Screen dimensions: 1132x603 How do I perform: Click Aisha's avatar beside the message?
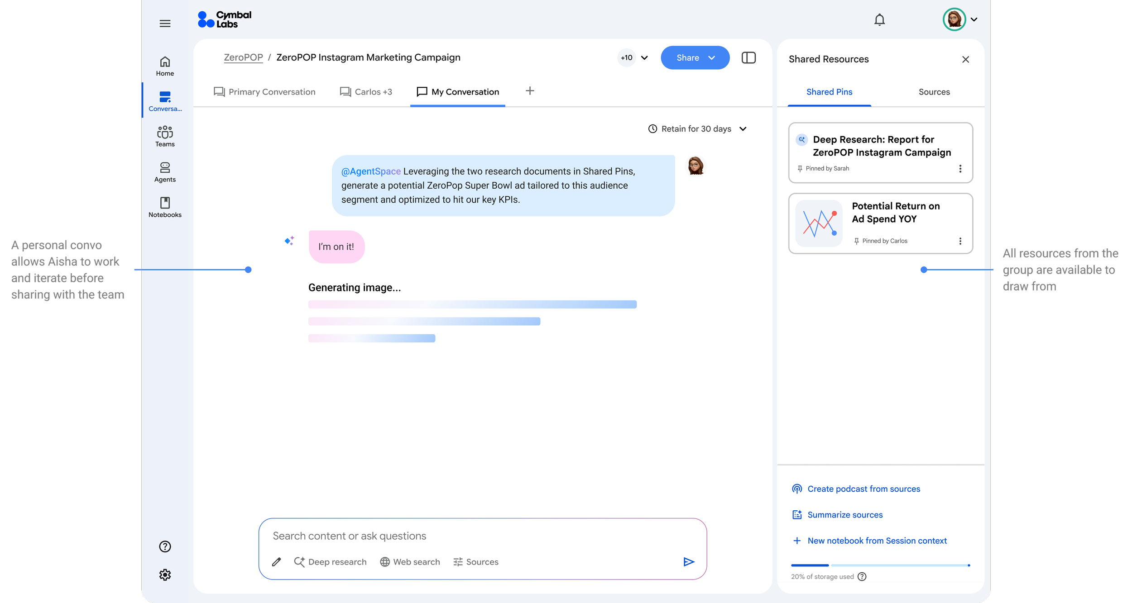tap(696, 166)
